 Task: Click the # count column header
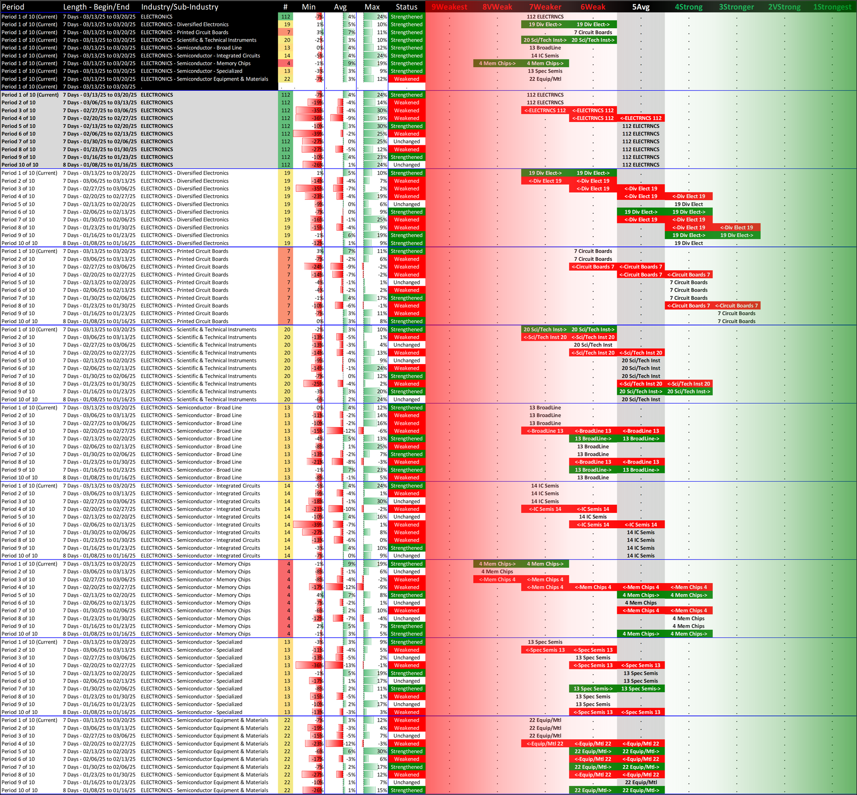[285, 7]
